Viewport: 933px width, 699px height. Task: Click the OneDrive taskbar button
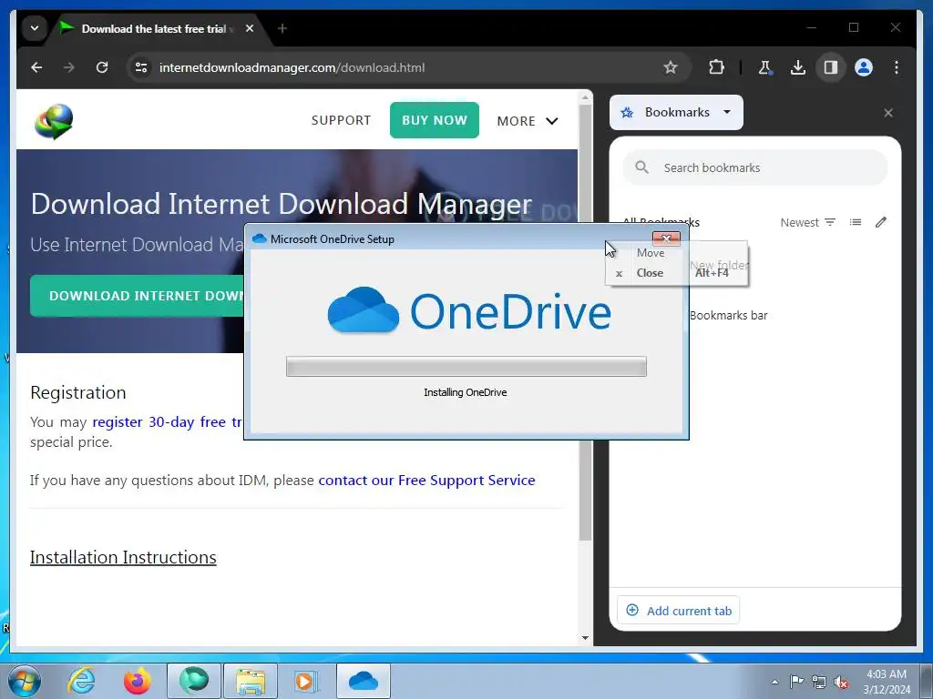(x=364, y=681)
